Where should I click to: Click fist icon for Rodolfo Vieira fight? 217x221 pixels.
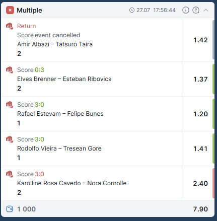10,139
